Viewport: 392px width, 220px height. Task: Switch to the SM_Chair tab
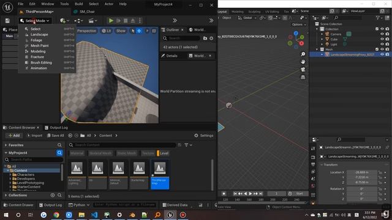pos(85,12)
